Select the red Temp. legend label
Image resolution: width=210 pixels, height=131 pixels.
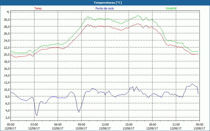38,8
